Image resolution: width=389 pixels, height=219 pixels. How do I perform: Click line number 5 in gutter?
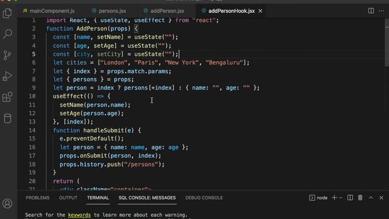33,54
